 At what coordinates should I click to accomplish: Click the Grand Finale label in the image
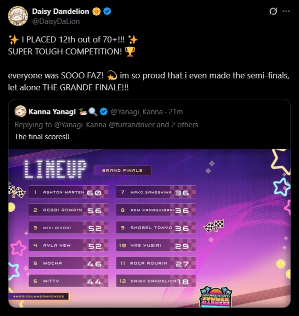click(122, 171)
